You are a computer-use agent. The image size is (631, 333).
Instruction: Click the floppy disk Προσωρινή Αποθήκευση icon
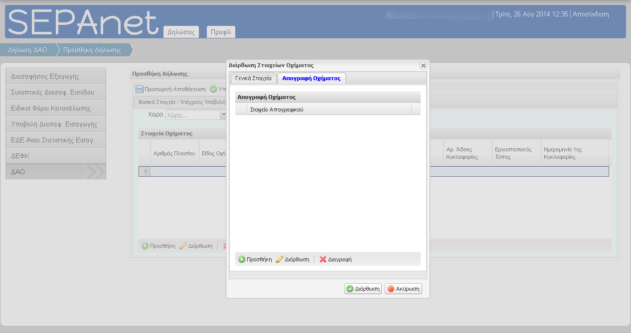pos(140,90)
